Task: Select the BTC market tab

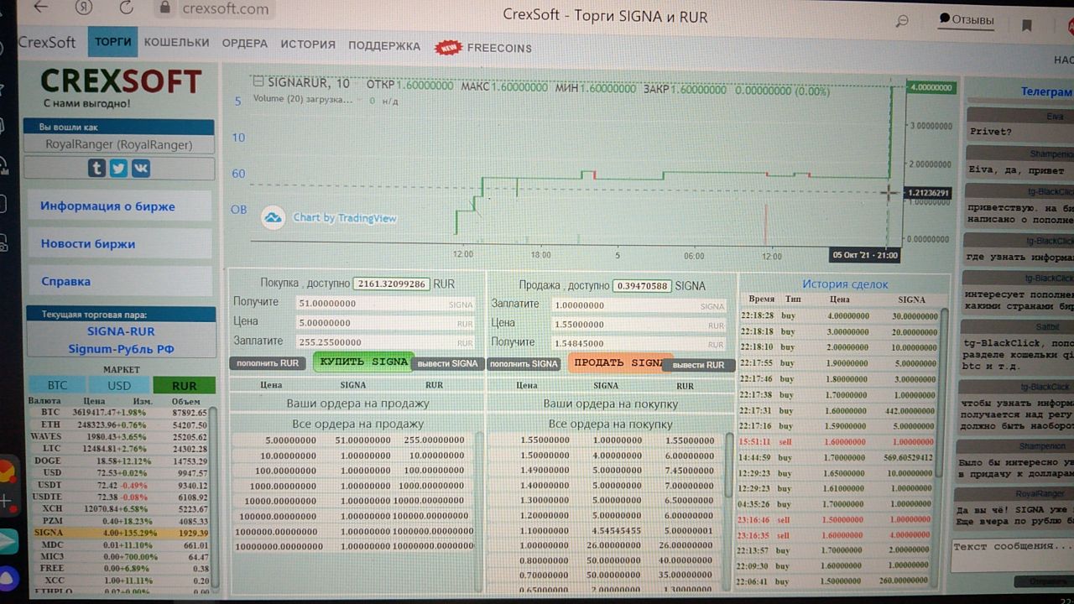Action: tap(57, 385)
